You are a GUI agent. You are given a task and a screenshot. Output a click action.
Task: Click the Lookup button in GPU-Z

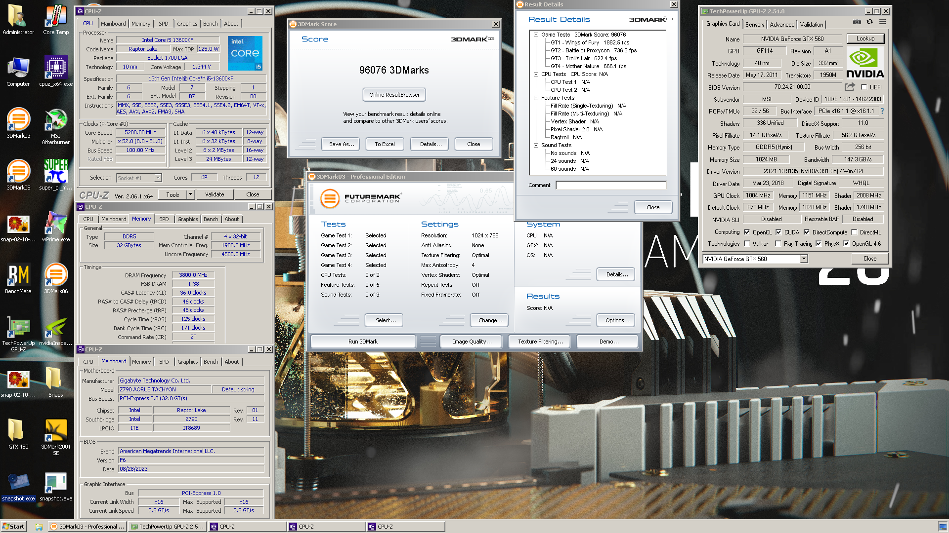[x=865, y=38]
